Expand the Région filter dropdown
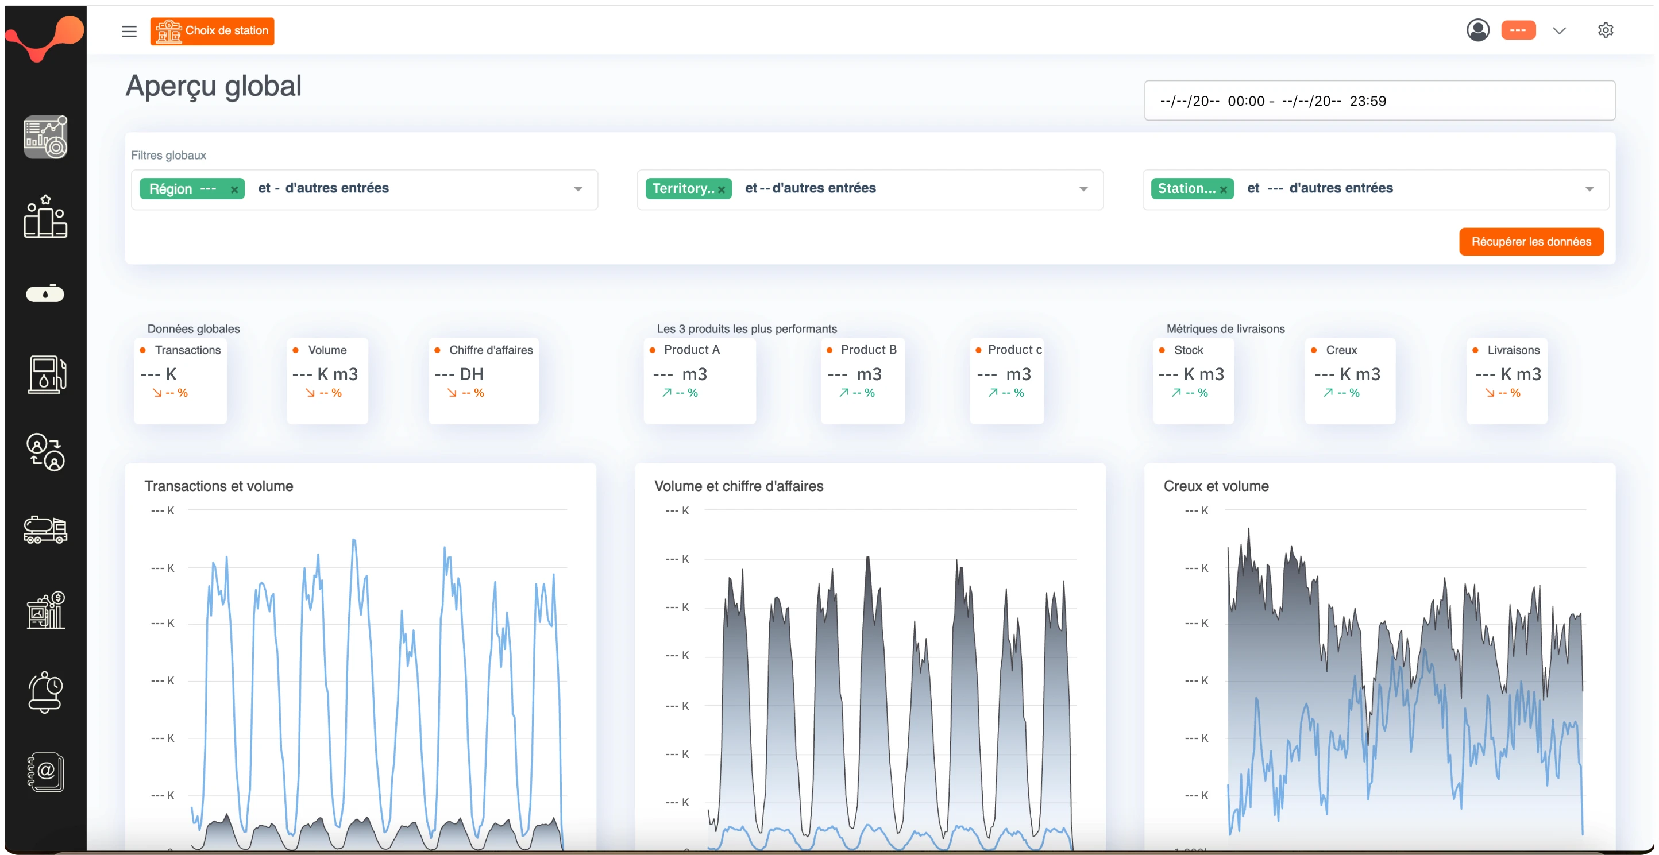1659x855 pixels. click(x=578, y=189)
